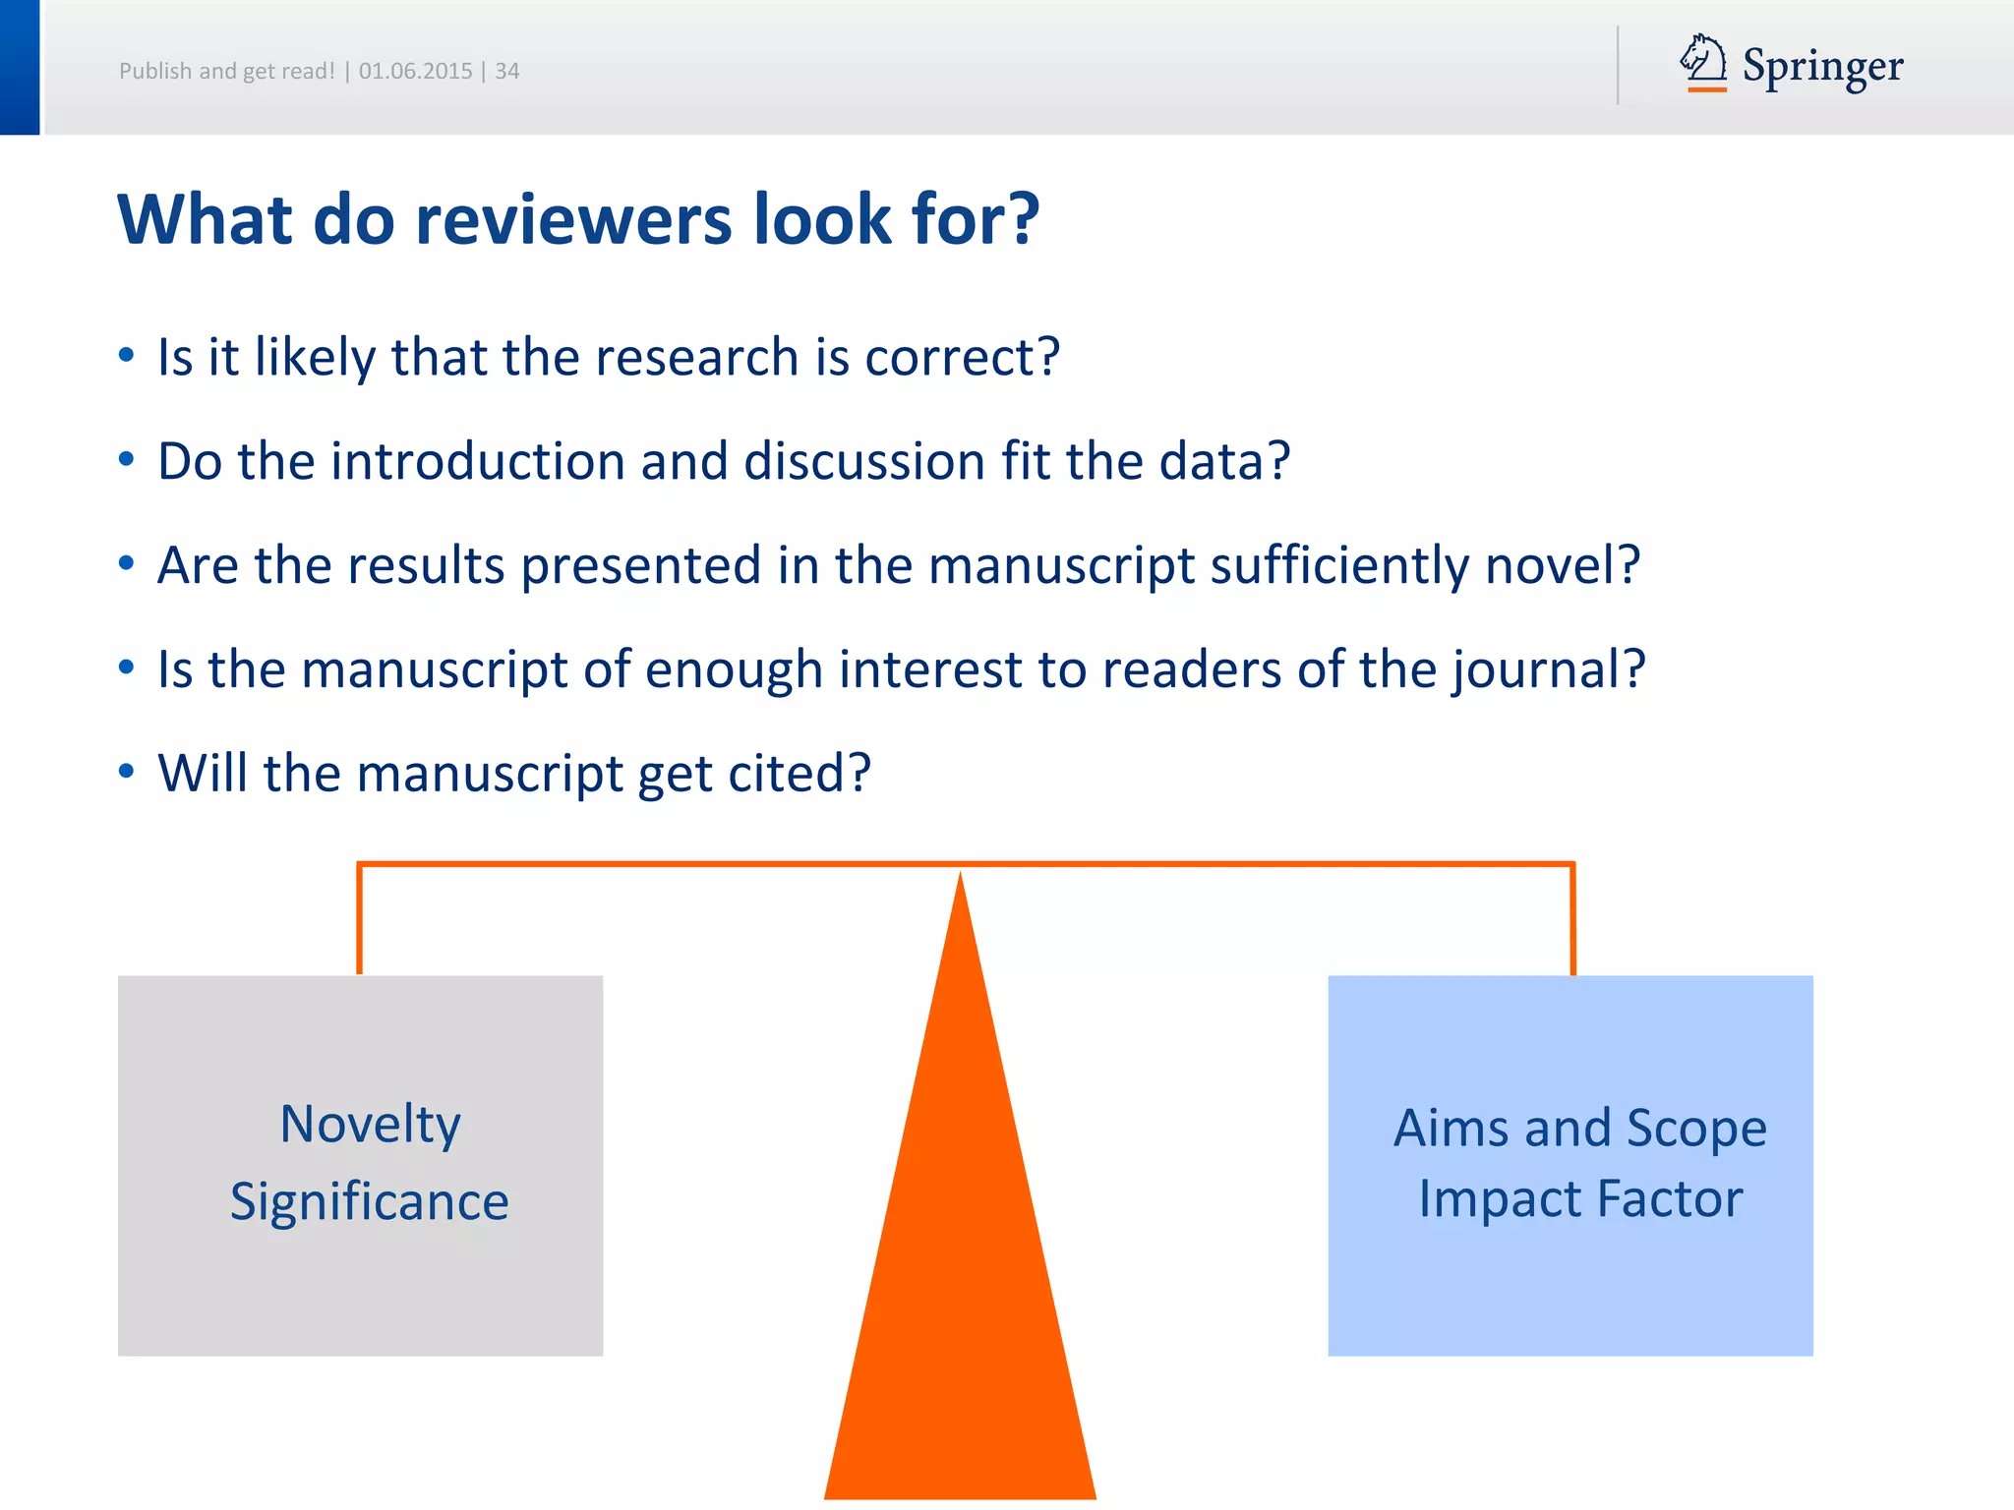Click 'Impact Factor' in blue box

1580,1199
